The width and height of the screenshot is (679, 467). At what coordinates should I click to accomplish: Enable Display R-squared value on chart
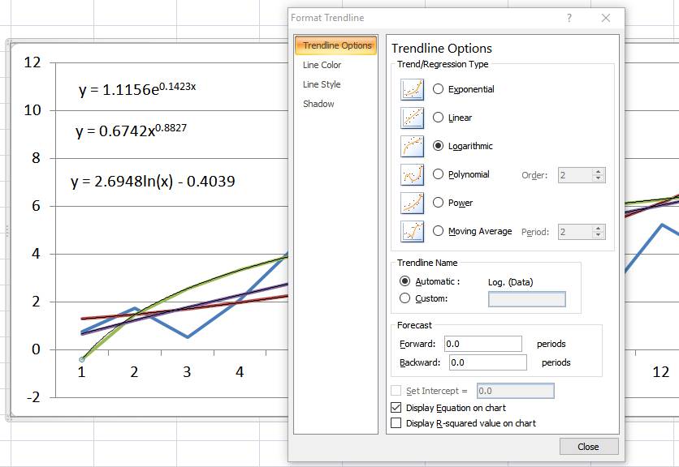396,423
